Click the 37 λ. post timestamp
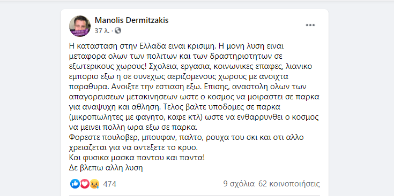 point(102,31)
